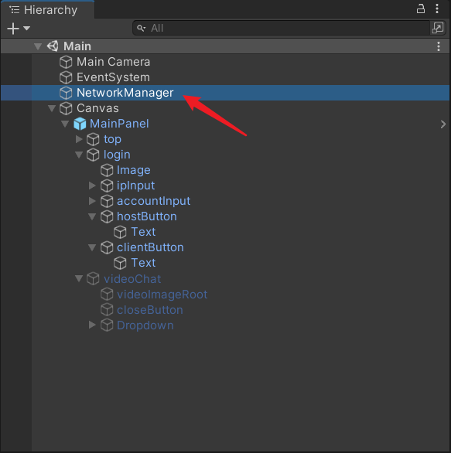Screen dimensions: 451x453
Task: Expand the ipInput foldout arrow
Action: point(92,186)
